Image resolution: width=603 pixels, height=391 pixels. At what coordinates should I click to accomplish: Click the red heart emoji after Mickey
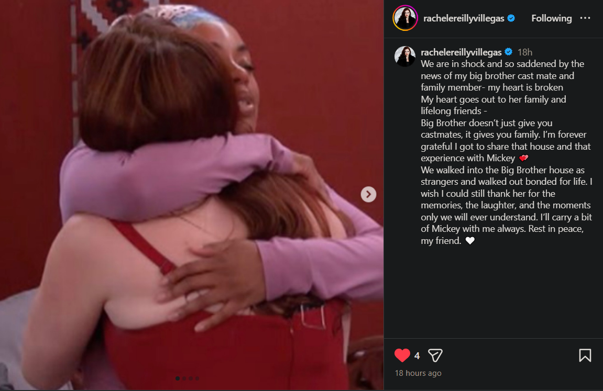tap(523, 158)
